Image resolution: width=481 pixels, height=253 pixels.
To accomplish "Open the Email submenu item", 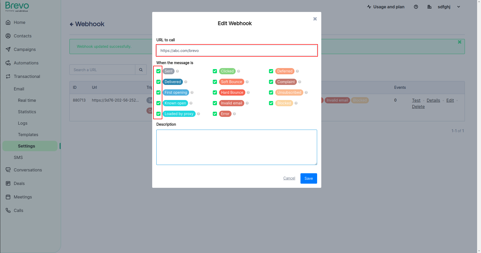I will click(x=19, y=89).
